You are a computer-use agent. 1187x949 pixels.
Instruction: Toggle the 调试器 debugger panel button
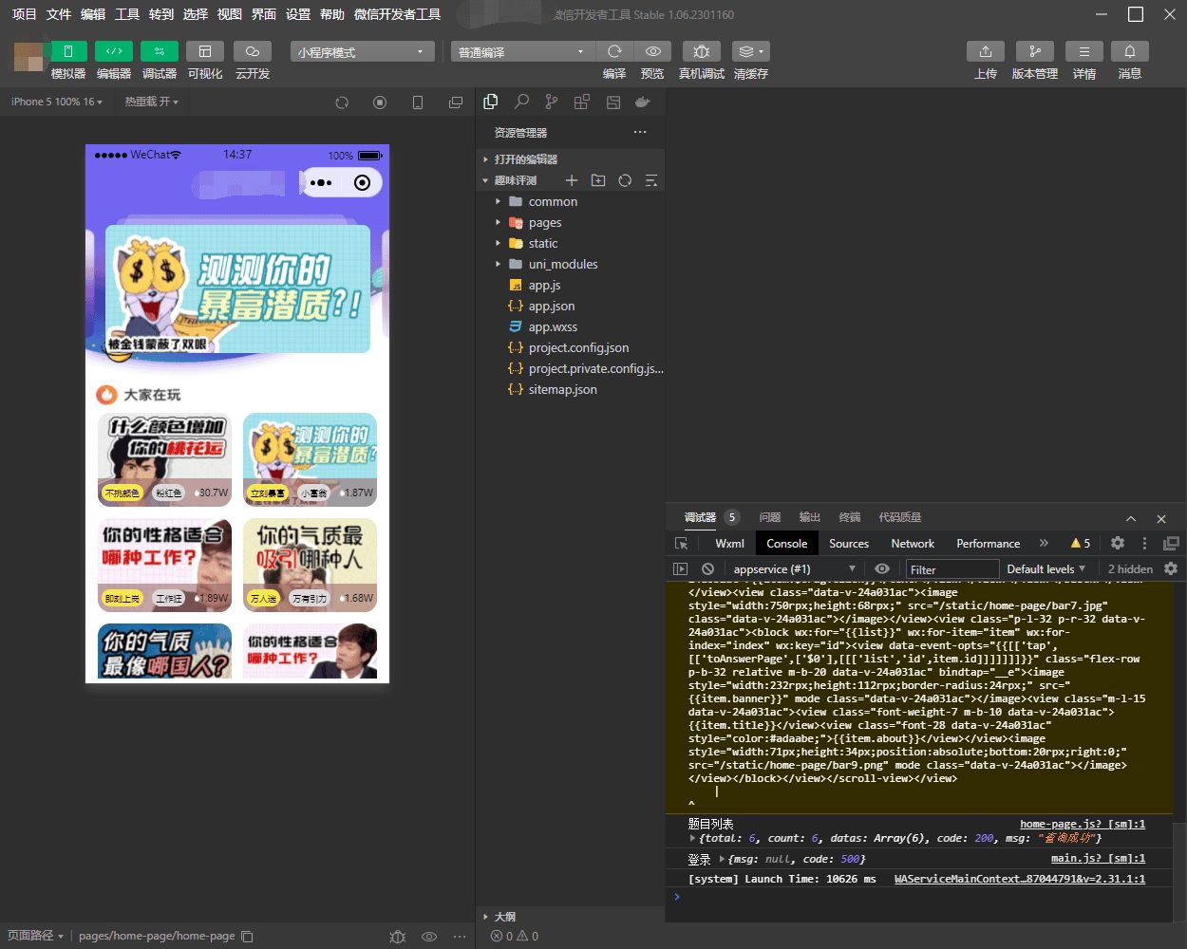159,51
